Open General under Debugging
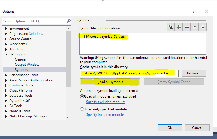This screenshot has width=217, height=139. pyautogui.click(x=21, y=59)
